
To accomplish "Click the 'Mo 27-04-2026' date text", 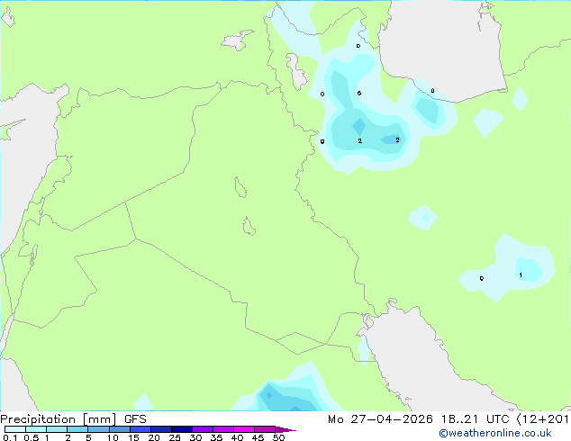I will point(380,419).
